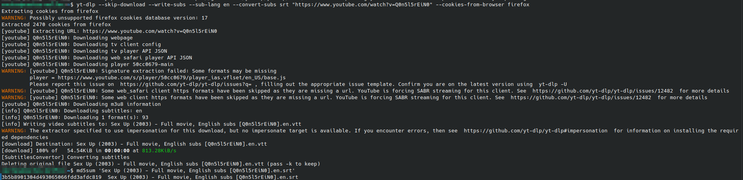Click the yt-dlp -U update hint
The height and width of the screenshot is (180, 743).
[552, 84]
